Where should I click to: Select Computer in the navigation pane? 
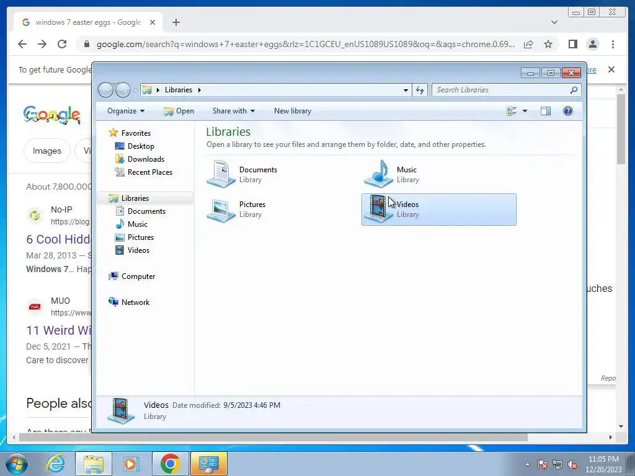138,276
